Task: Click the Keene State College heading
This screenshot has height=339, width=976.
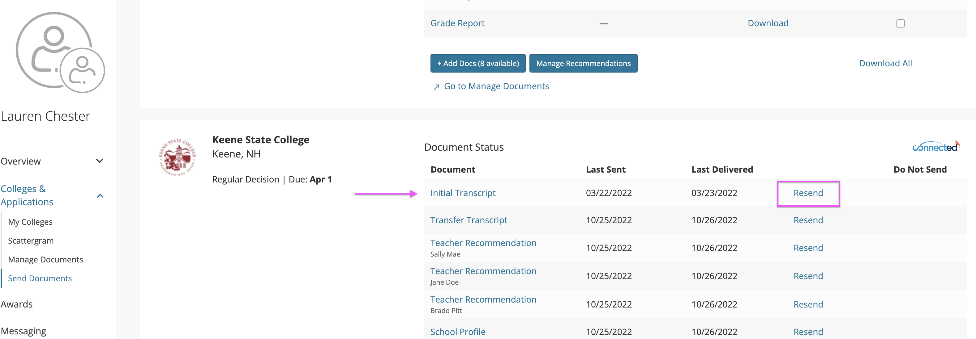Action: (x=261, y=140)
